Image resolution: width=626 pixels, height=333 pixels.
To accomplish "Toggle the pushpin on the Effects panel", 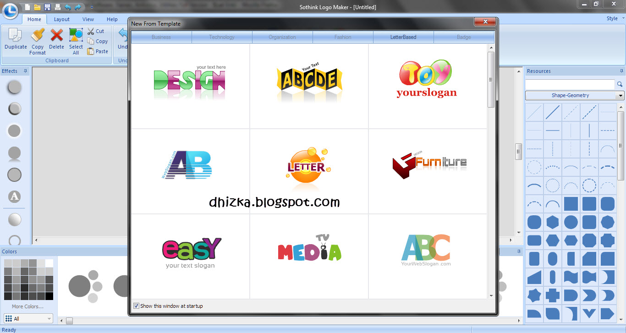I will click(x=25, y=71).
